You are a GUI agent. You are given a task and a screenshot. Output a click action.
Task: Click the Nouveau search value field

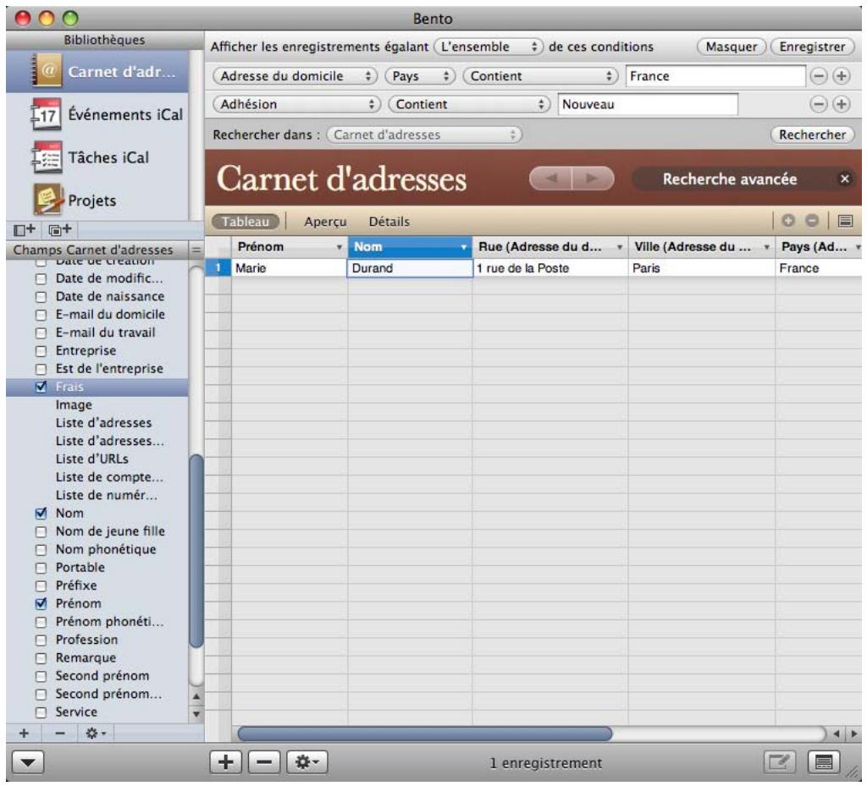648,104
